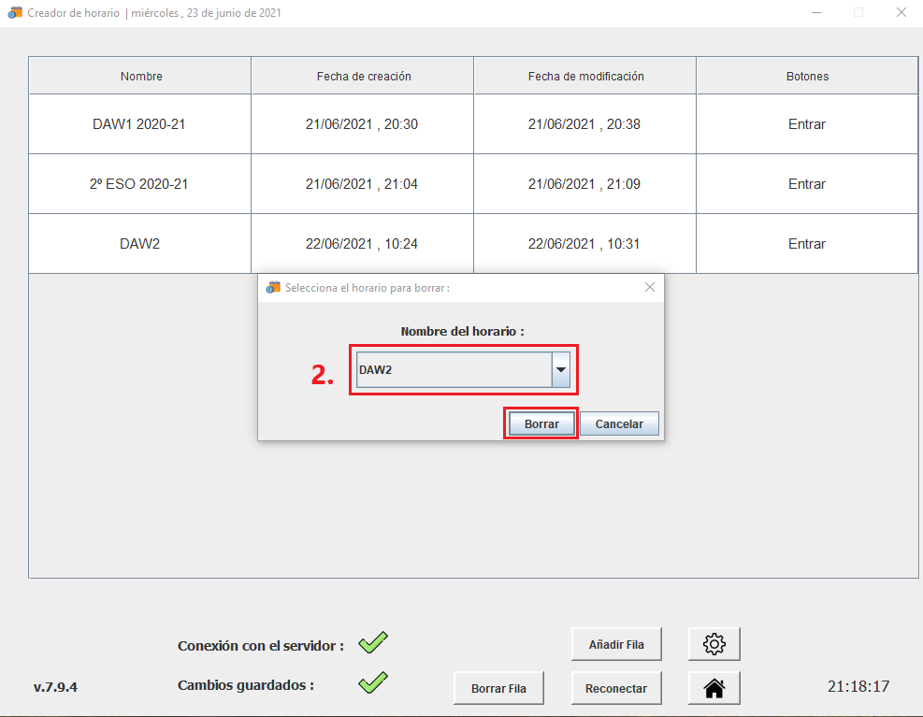Viewport: 923px width, 717px height.
Task: Enter the DAW1 2020-21 schedule
Action: (x=806, y=124)
